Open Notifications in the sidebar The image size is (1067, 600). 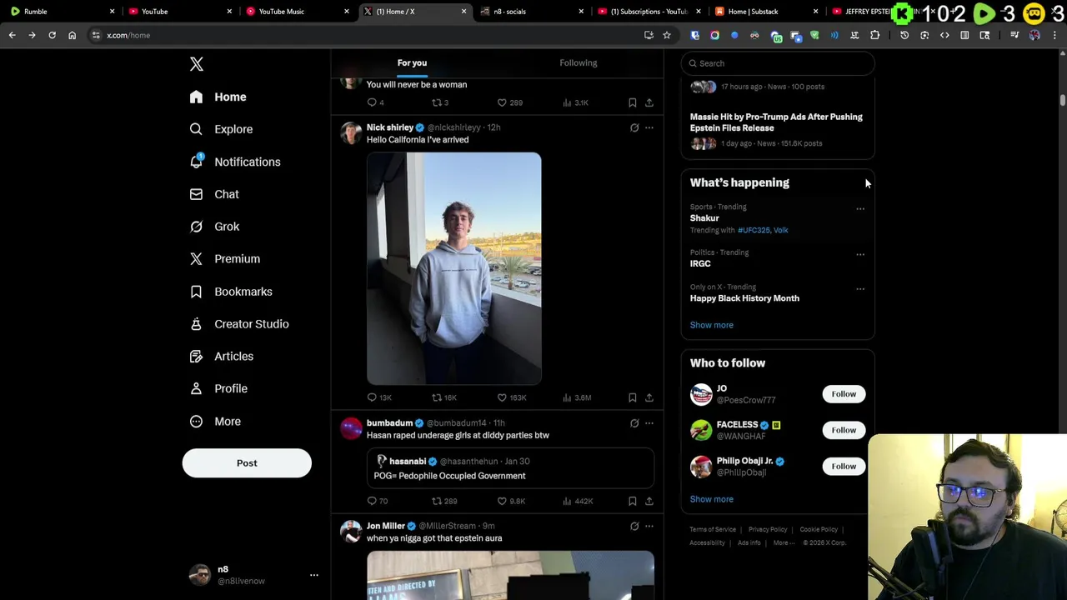point(235,162)
